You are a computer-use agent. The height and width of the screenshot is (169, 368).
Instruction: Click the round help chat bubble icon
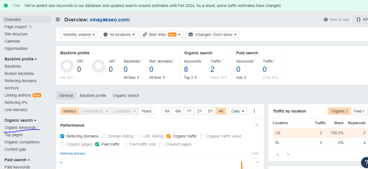click(365, 163)
